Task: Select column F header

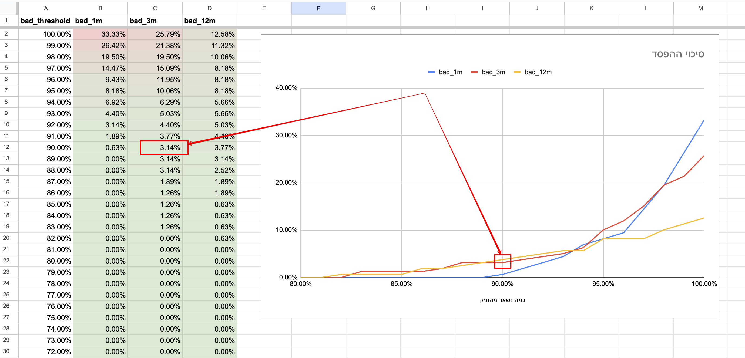Action: [318, 8]
